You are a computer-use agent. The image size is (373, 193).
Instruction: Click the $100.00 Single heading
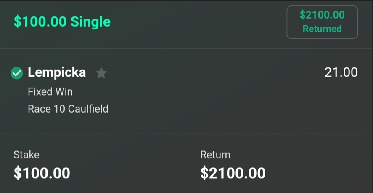click(62, 22)
